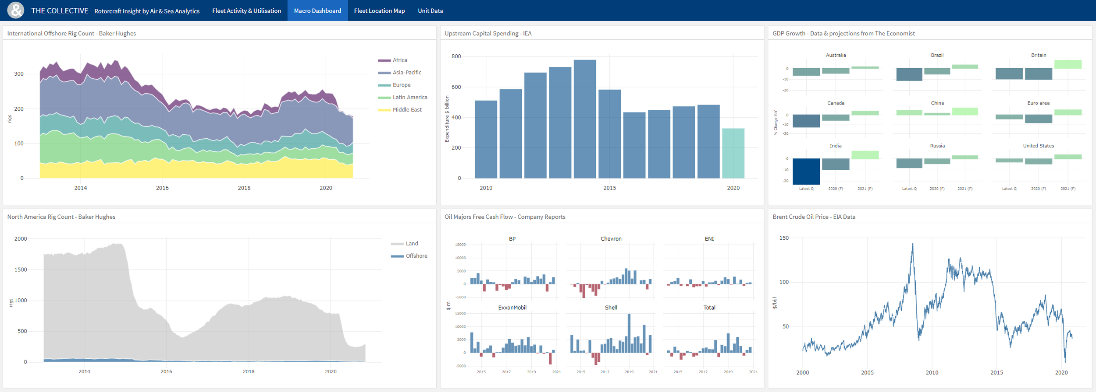Click the Brent Crude Oil Price panel title
Image resolution: width=1096 pixels, height=392 pixels.
814,217
